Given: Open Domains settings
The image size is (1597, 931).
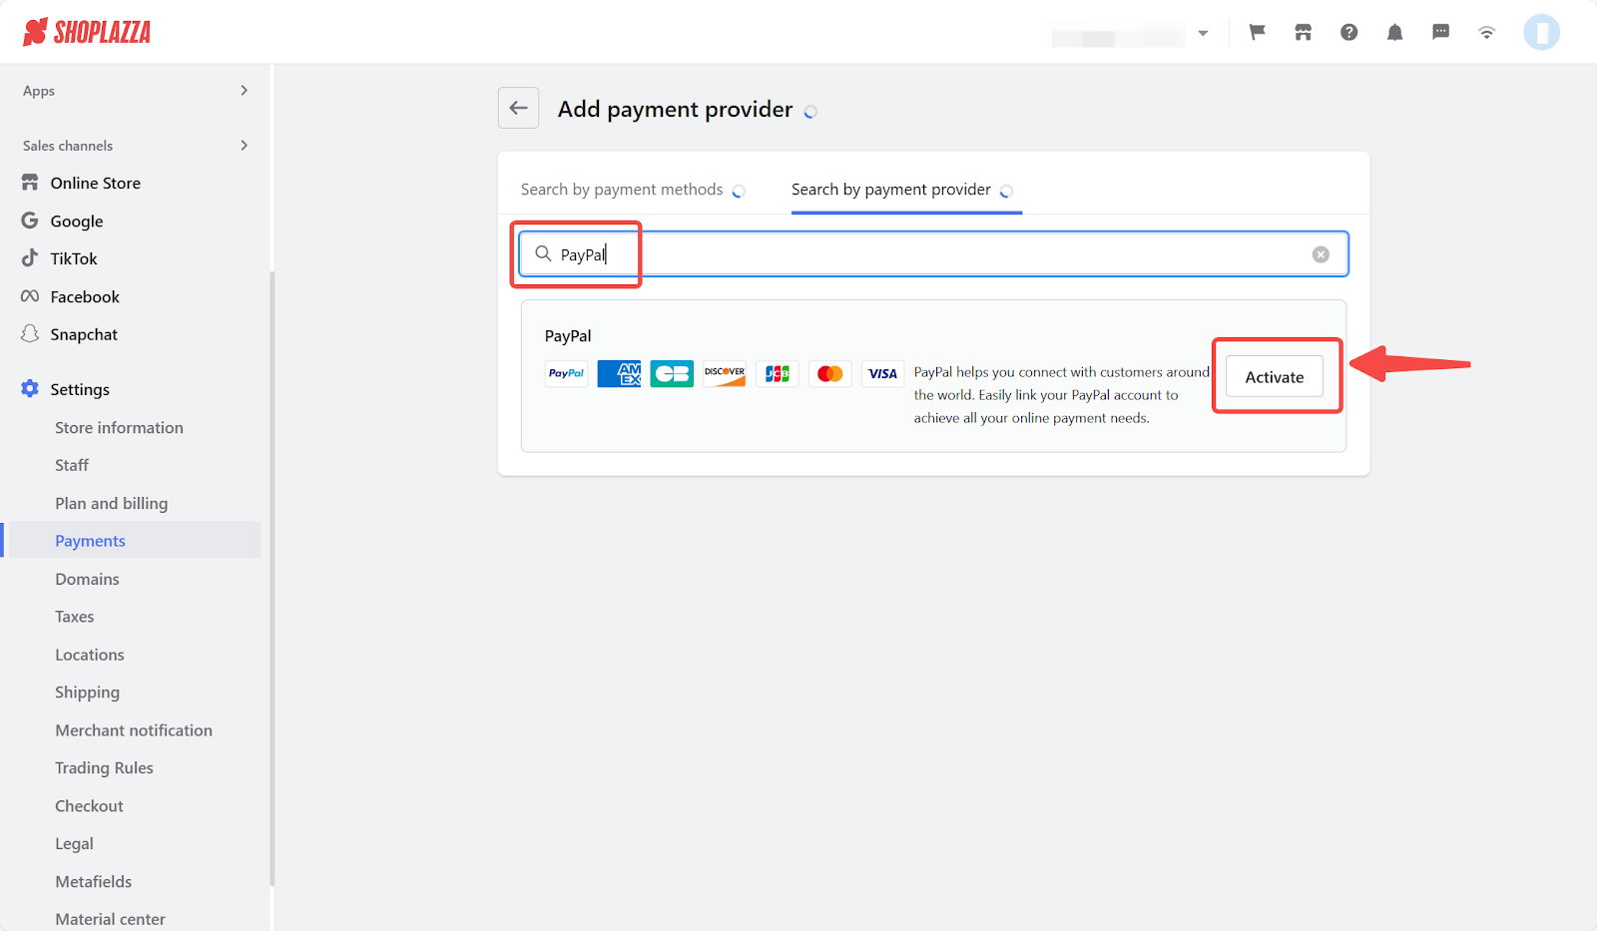Looking at the screenshot, I should click(87, 579).
